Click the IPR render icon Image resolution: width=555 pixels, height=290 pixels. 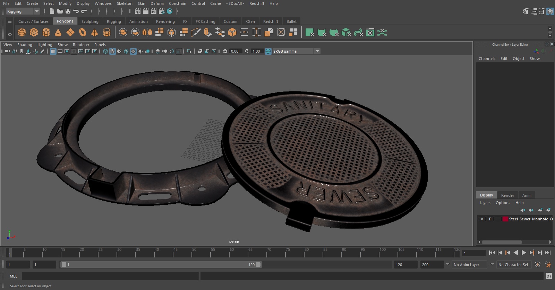154,11
